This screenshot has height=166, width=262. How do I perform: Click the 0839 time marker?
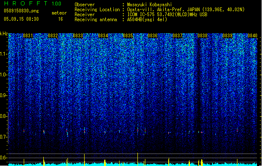[x=227, y=36]
